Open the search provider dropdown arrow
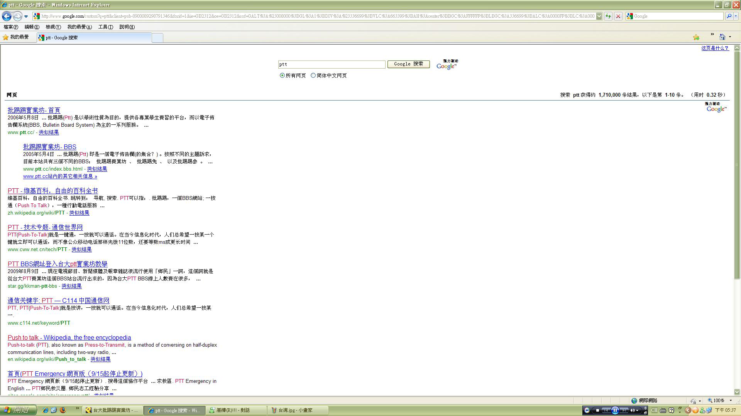This screenshot has width=741, height=416. [x=736, y=16]
